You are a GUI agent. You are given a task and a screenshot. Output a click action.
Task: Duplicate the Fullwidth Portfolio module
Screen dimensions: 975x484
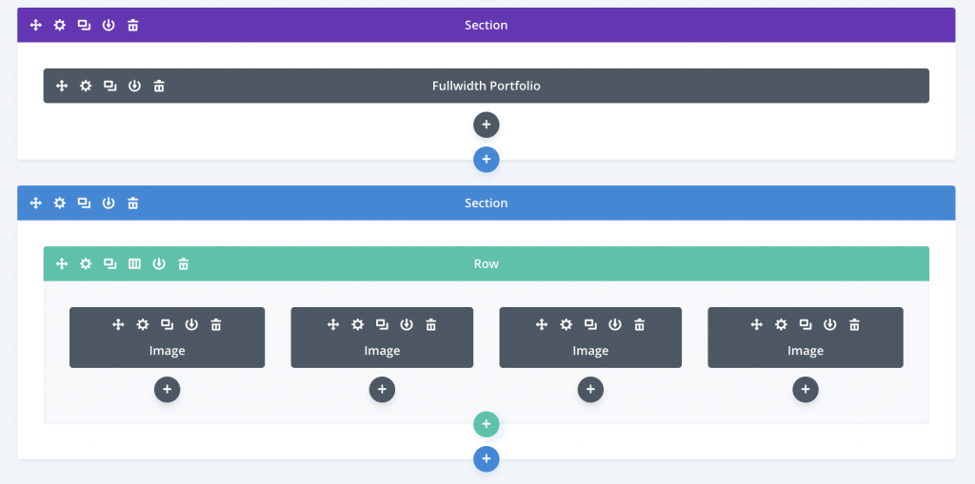tap(110, 86)
